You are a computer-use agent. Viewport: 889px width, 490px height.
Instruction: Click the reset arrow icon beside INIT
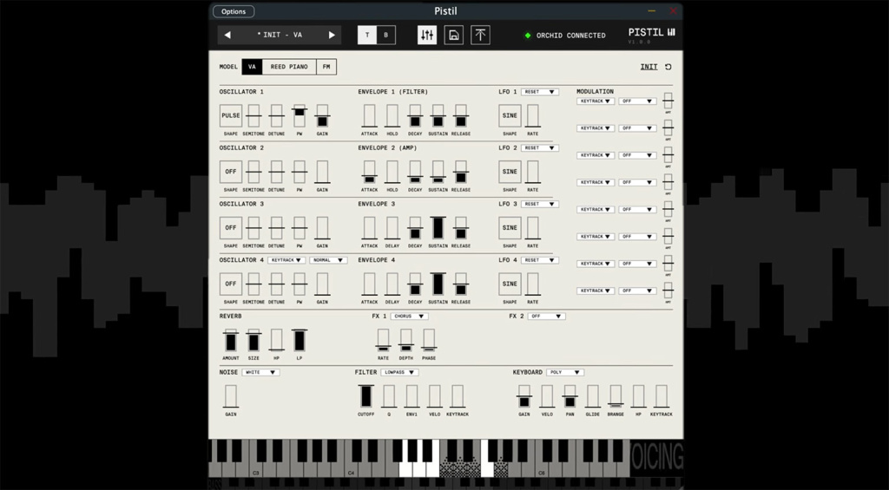point(668,67)
